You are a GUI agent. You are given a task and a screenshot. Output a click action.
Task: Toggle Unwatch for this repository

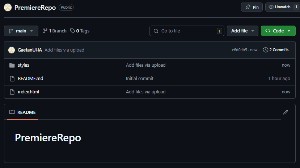pos(280,7)
